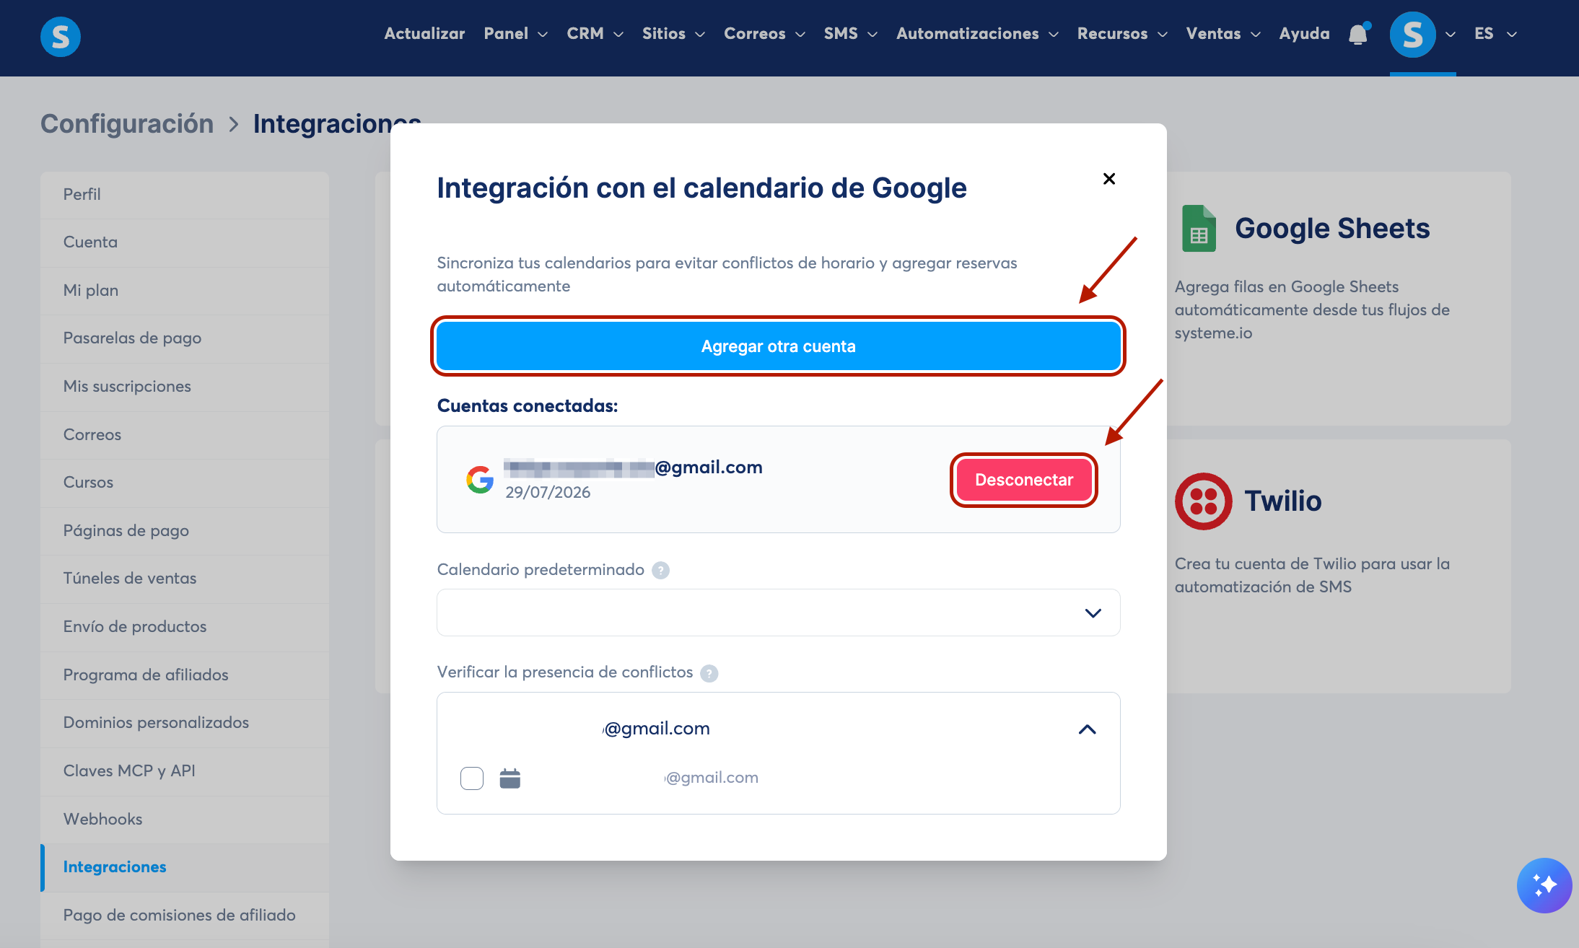This screenshot has width=1579, height=948.
Task: Open help tooltip for Verificar conflictos
Action: point(709,672)
